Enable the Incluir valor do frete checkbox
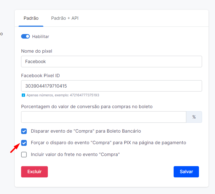215x194 pixels. coord(24,155)
